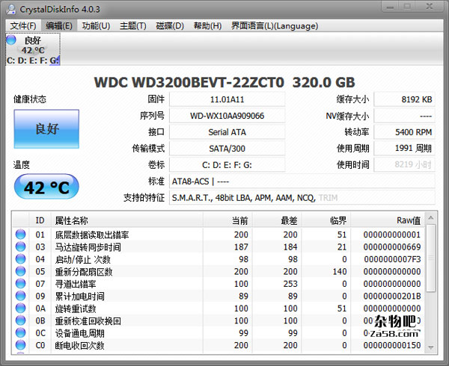Viewport: 449px width, 366px height.
Task: Click status orb for attribute 04
Action: point(21,259)
